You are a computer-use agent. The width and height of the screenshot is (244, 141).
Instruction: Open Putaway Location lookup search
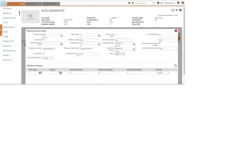[x=134, y=44]
